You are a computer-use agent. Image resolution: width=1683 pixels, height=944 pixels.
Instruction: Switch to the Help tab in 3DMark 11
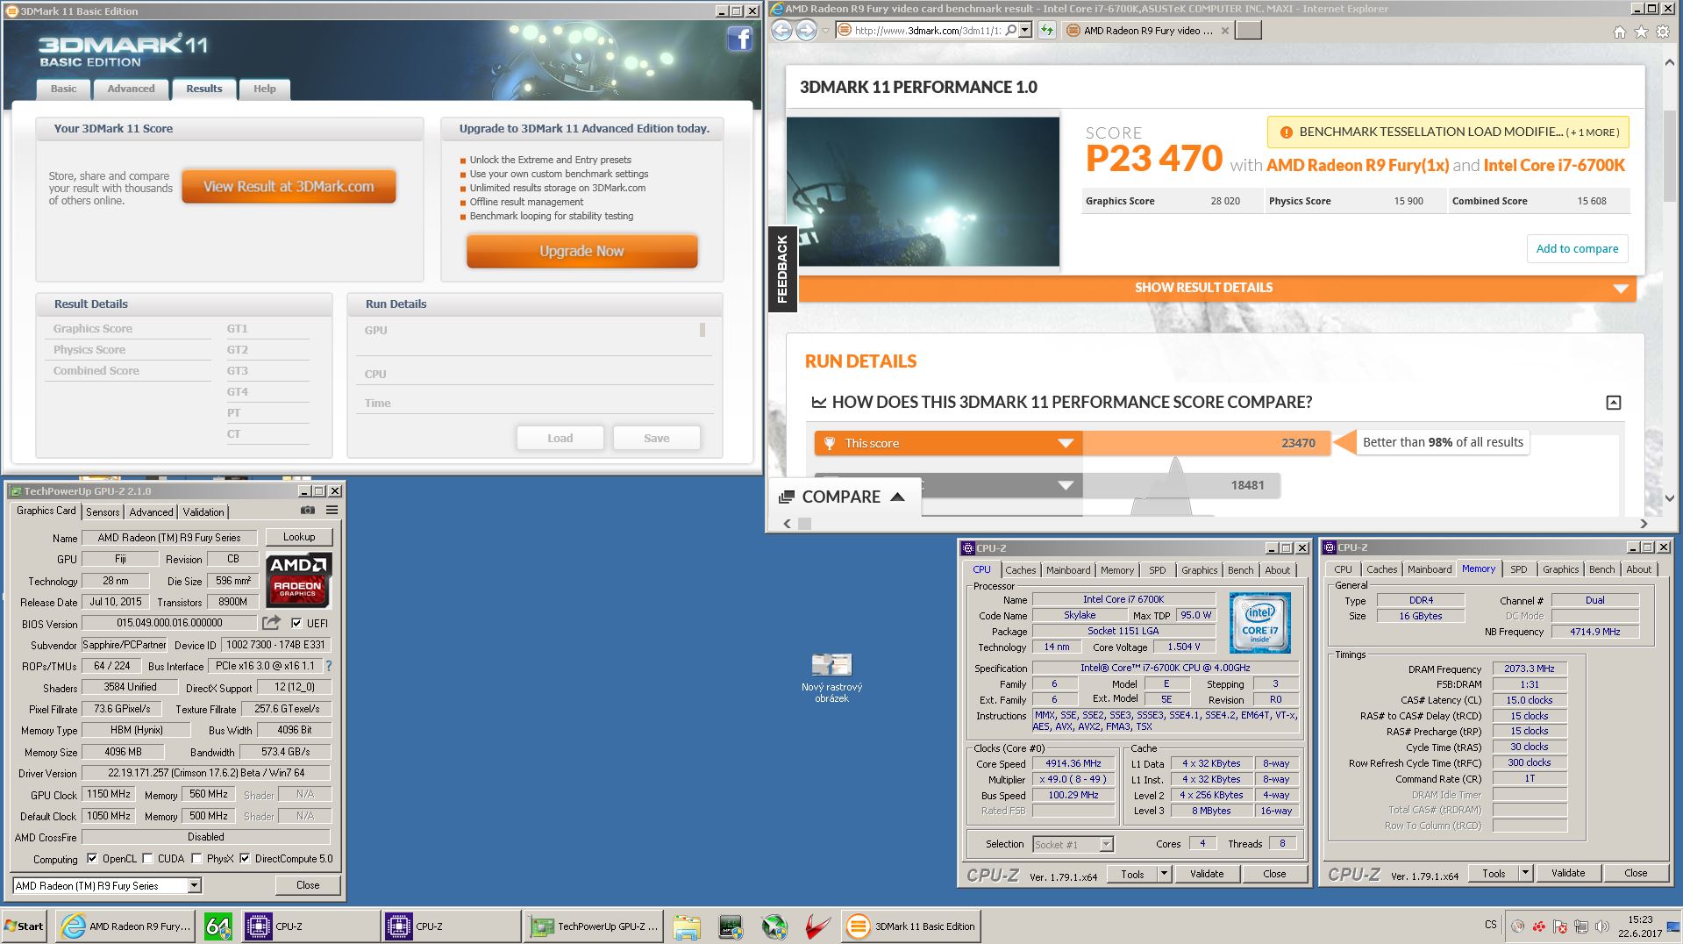[x=265, y=89]
